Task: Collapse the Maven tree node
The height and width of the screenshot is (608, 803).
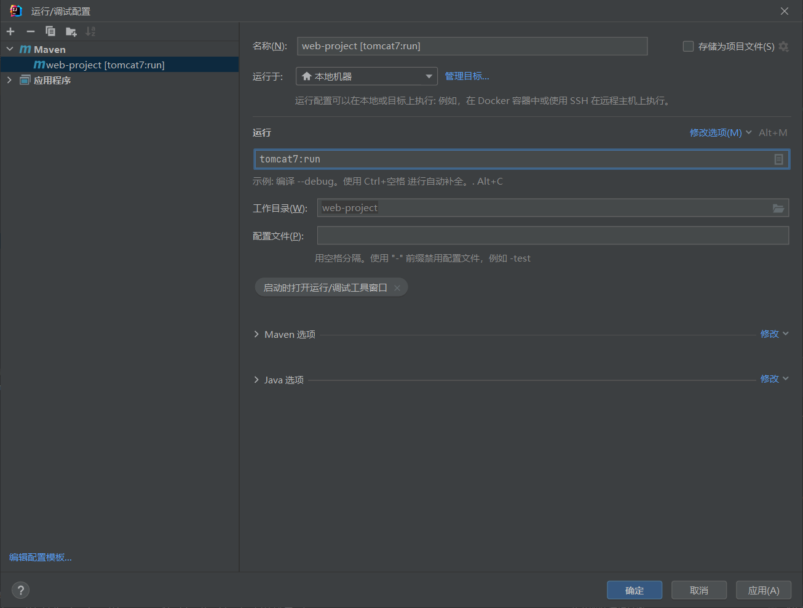Action: click(x=10, y=49)
